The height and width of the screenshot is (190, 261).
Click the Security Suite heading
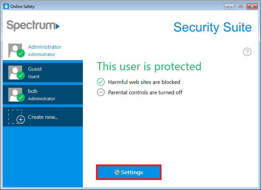pos(213,28)
